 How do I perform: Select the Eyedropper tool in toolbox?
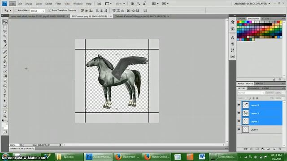click(5, 46)
